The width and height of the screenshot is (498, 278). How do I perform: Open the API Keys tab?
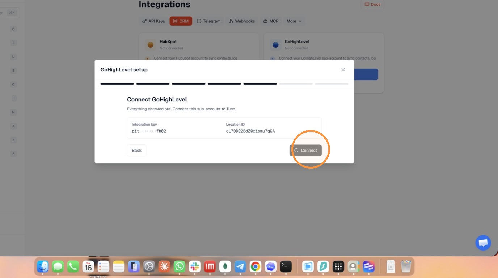point(153,21)
